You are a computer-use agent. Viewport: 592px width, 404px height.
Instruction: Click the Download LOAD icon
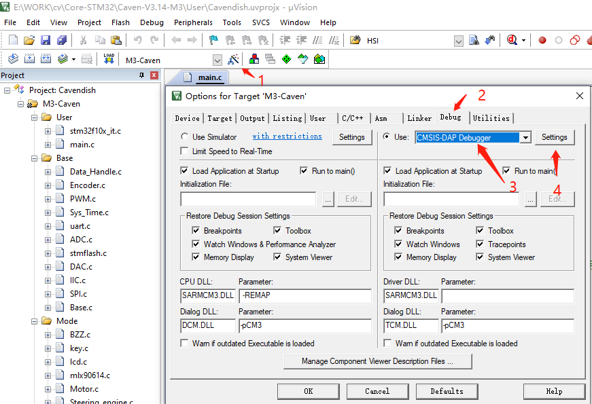point(109,59)
